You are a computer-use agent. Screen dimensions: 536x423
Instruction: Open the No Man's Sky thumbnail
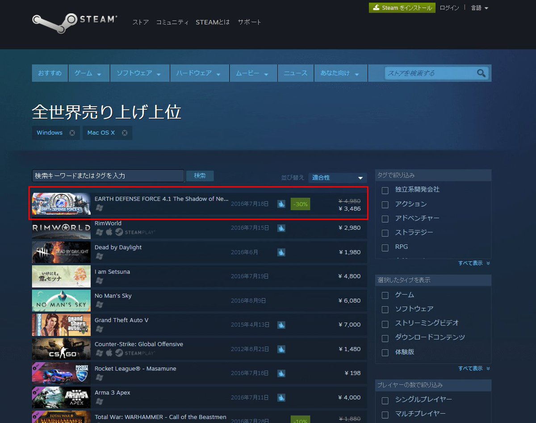pyautogui.click(x=61, y=301)
